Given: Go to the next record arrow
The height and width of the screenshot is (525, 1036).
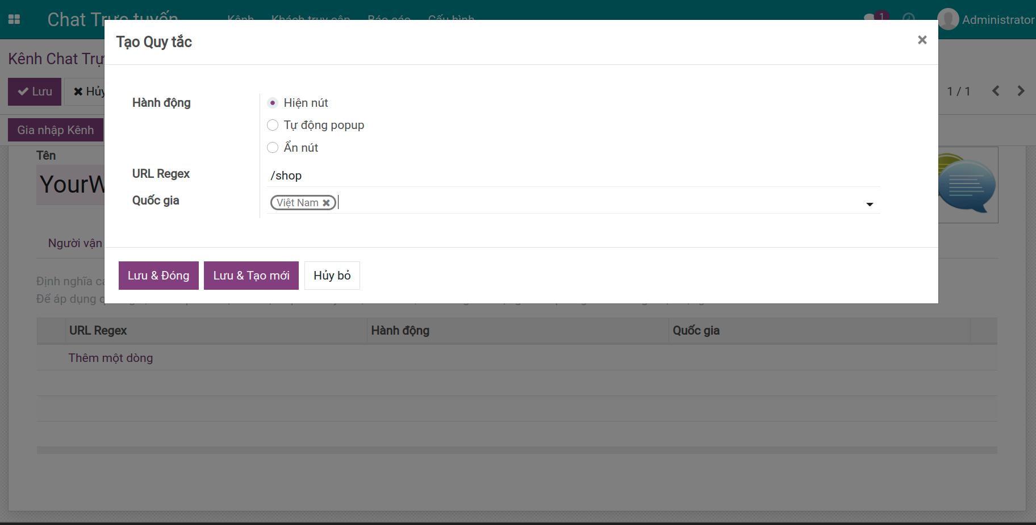Looking at the screenshot, I should click(1021, 91).
